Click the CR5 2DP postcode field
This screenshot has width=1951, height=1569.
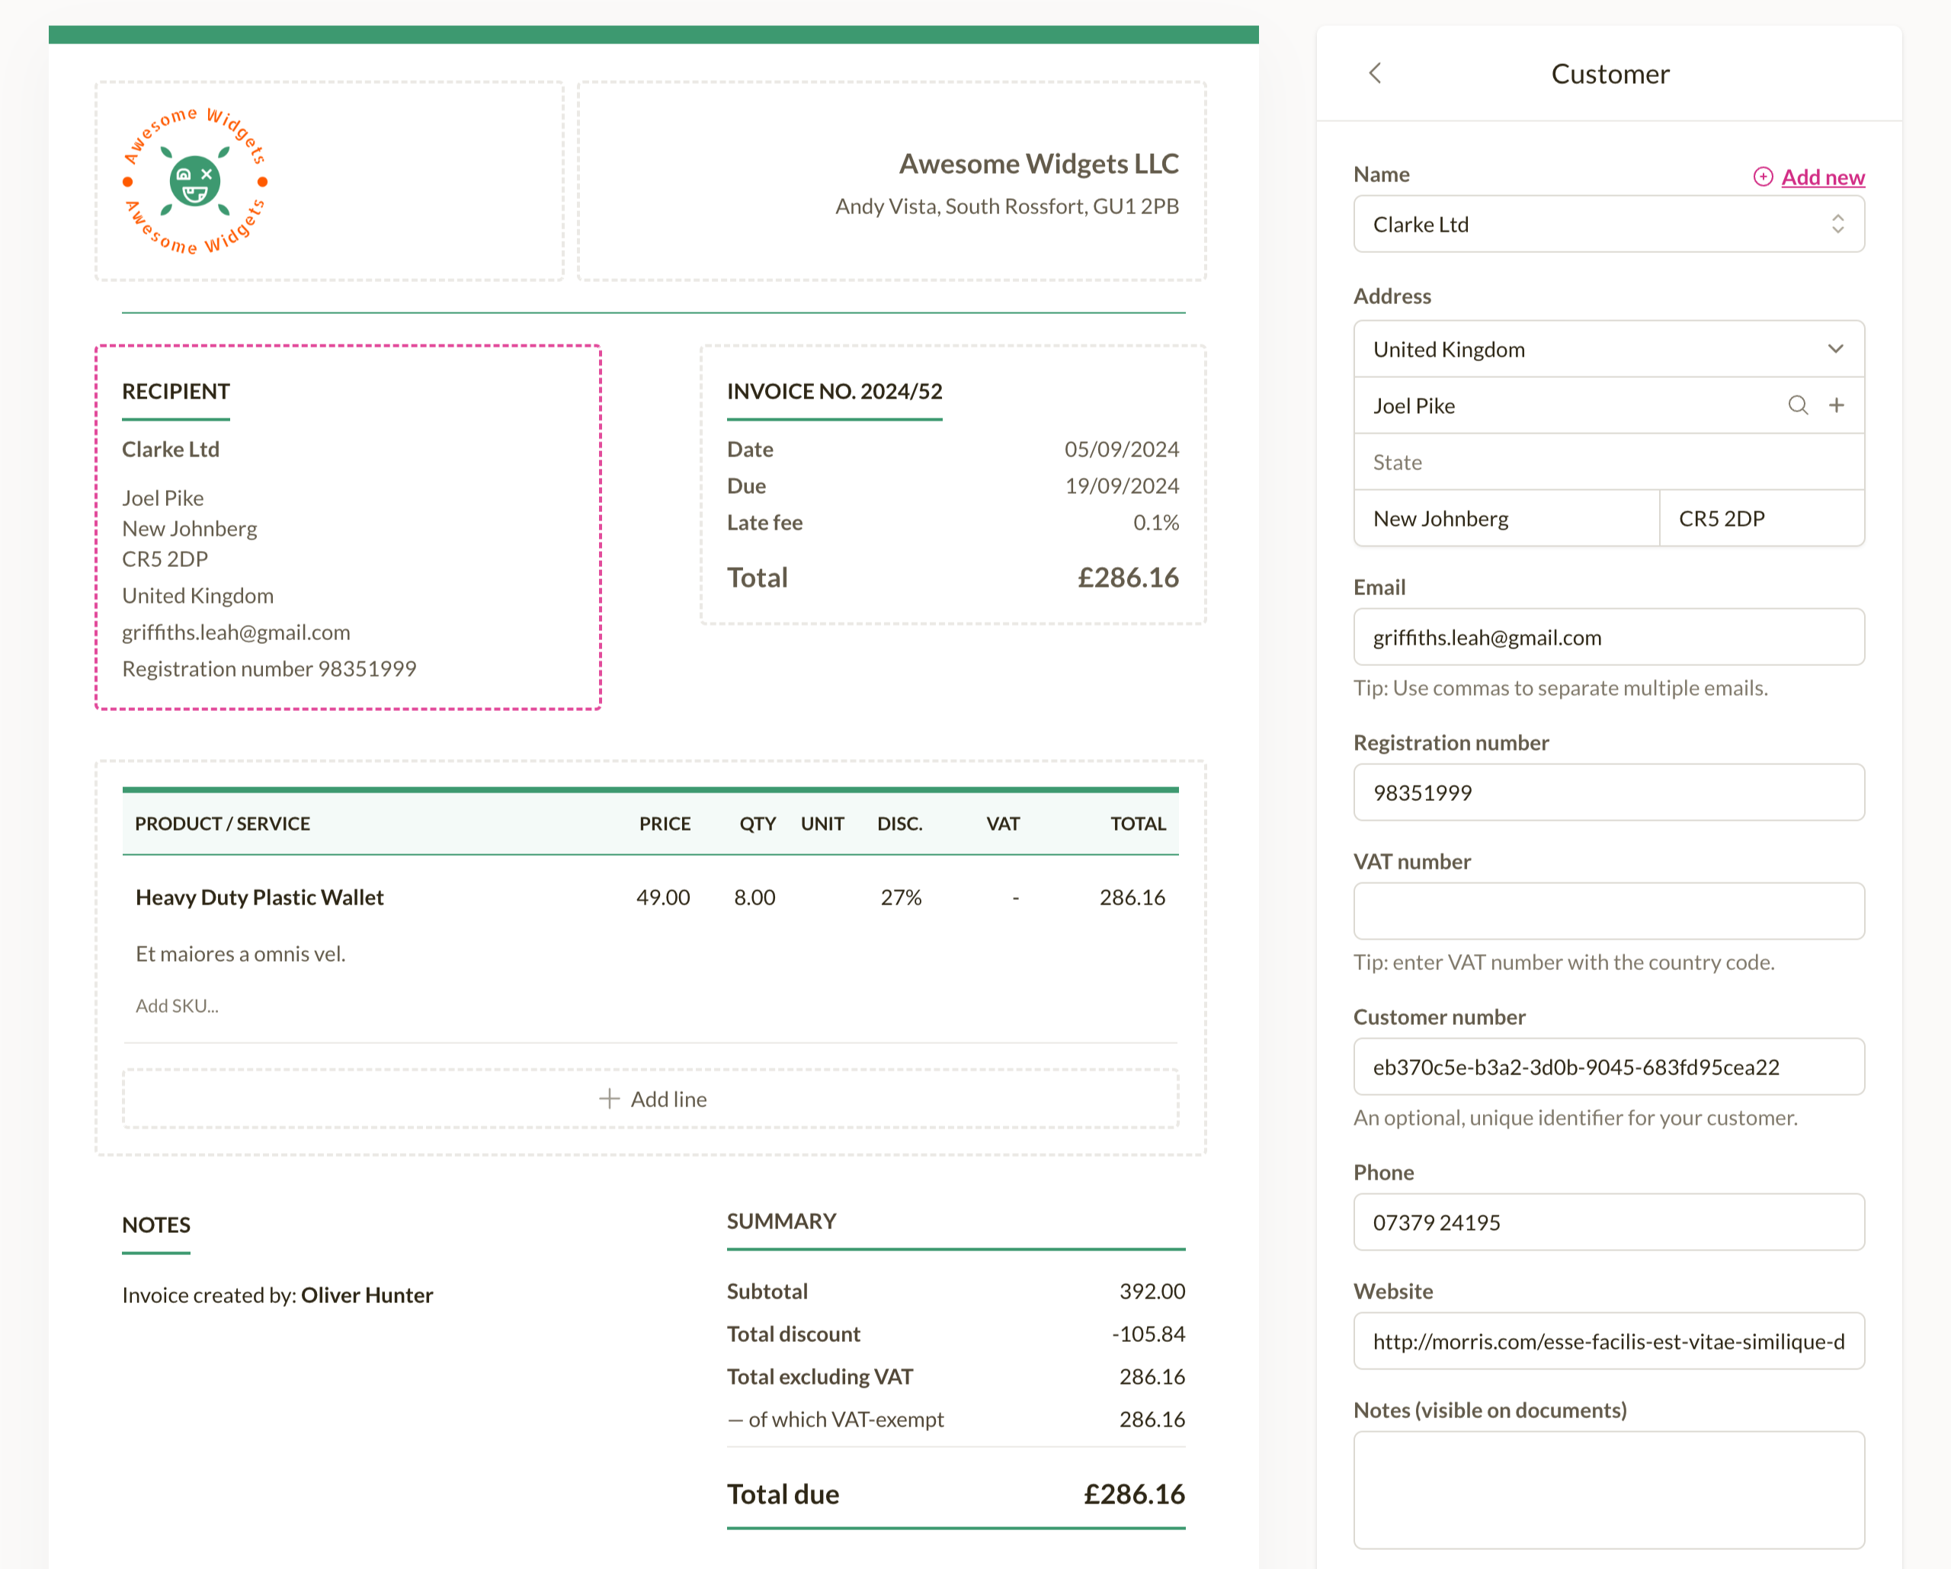(1762, 518)
